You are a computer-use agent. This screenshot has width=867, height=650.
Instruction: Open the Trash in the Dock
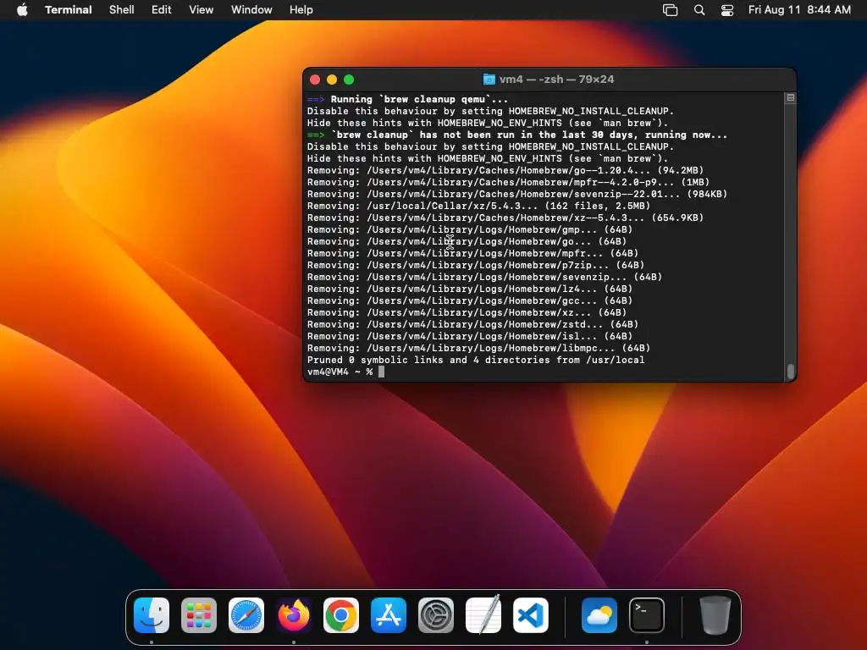click(715, 615)
